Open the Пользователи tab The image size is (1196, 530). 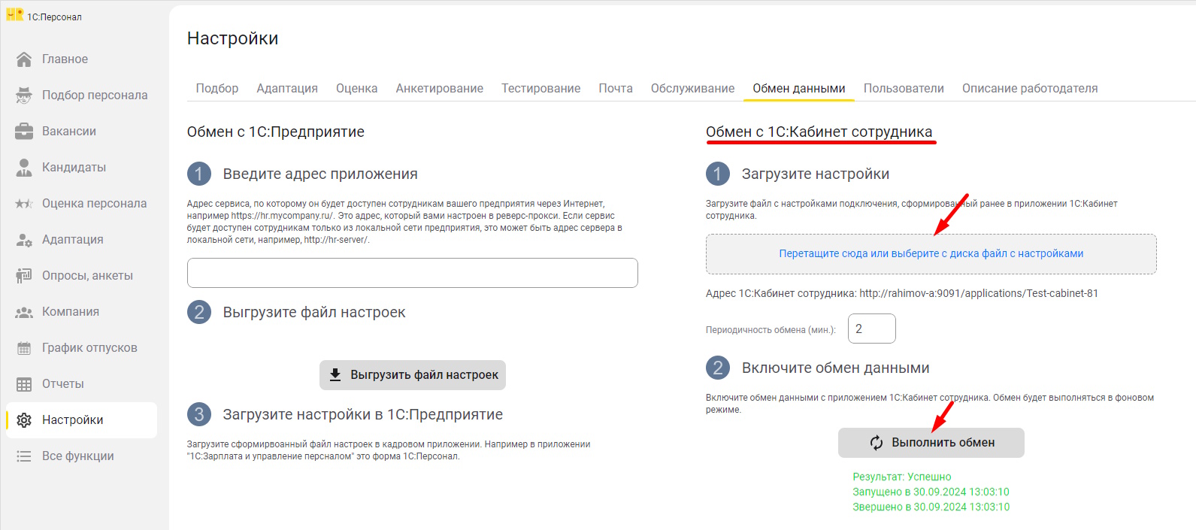pos(904,88)
